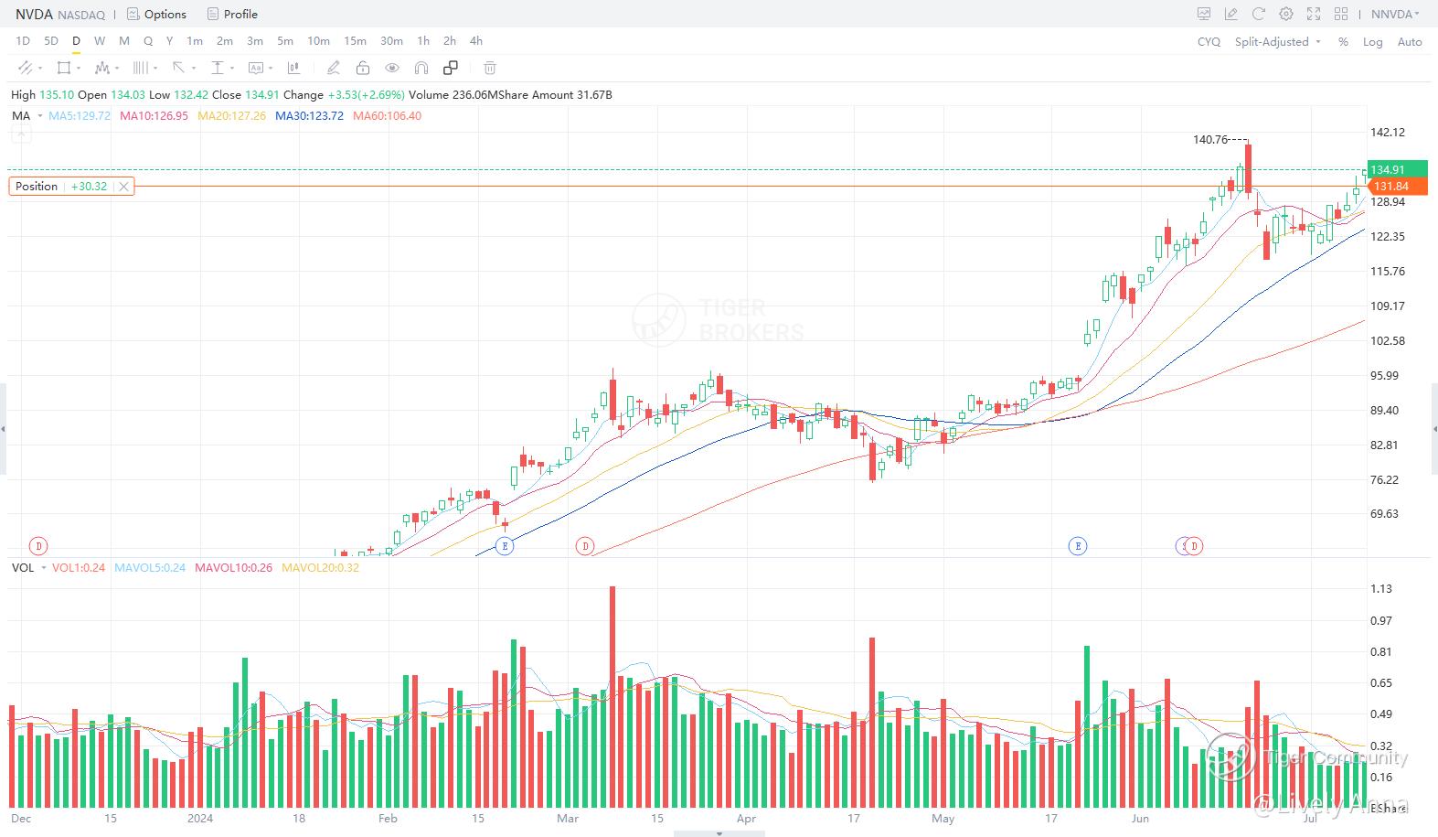Select the text annotation tool
Screen dimensions: 1438x837
tap(256, 68)
